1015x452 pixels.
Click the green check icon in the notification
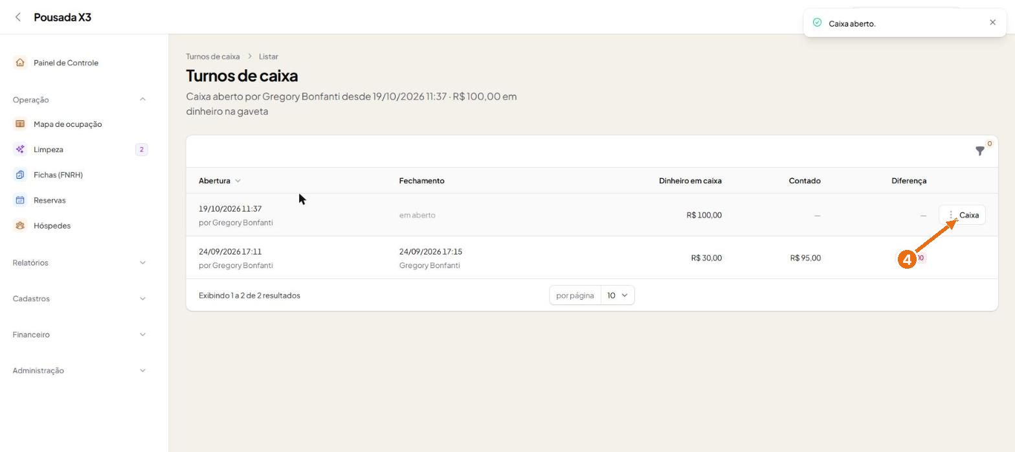[x=817, y=23]
